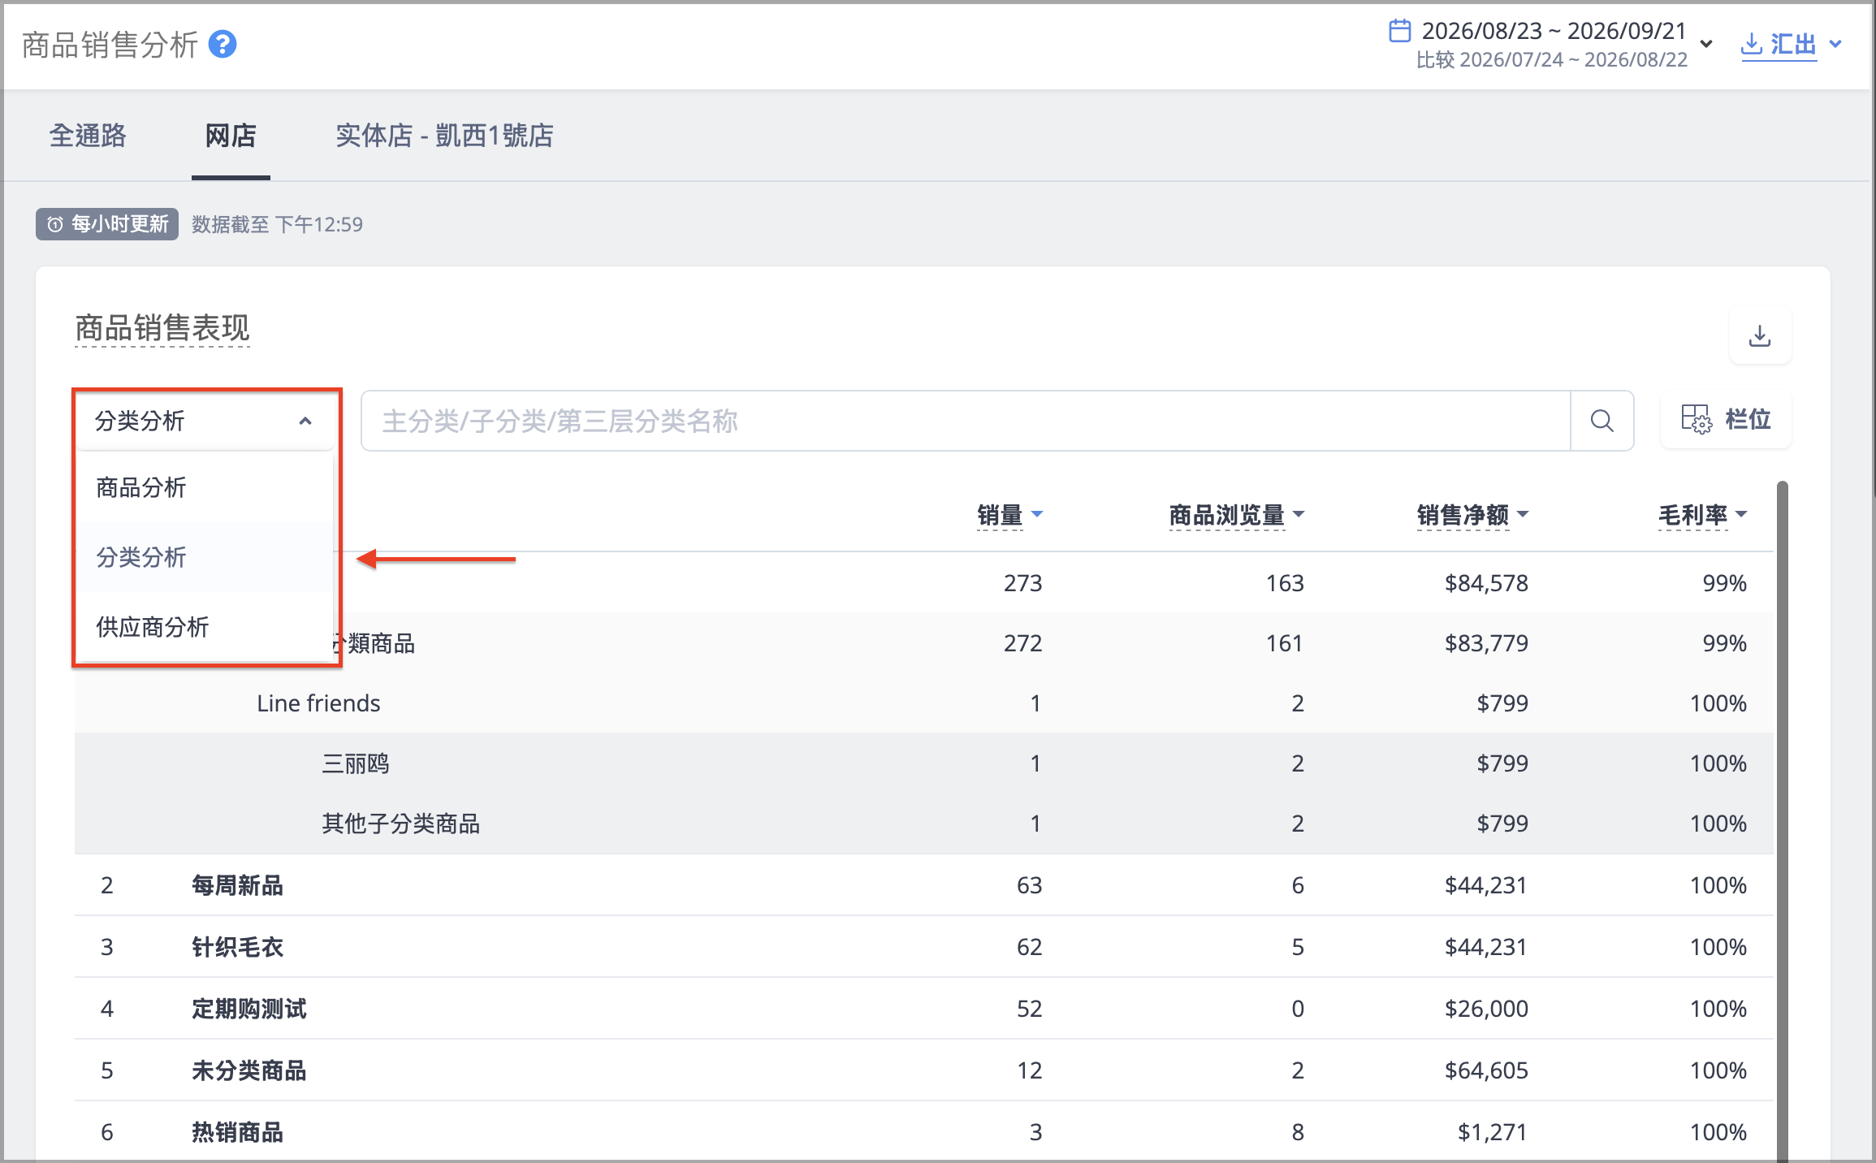
Task: Click the search magnifier icon
Action: 1602,421
